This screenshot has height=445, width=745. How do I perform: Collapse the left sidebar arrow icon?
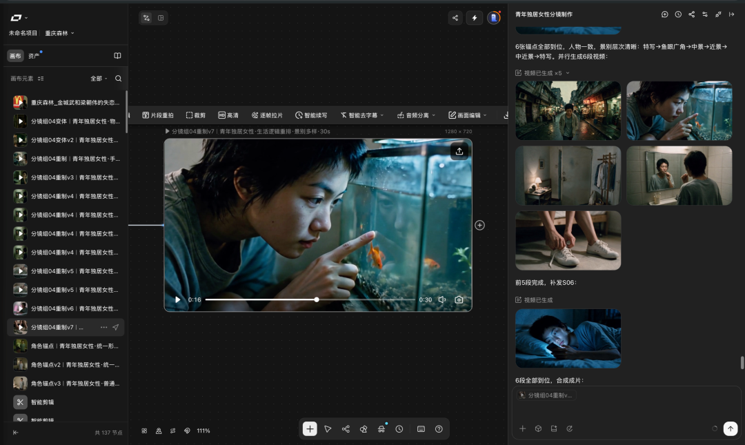coord(15,433)
